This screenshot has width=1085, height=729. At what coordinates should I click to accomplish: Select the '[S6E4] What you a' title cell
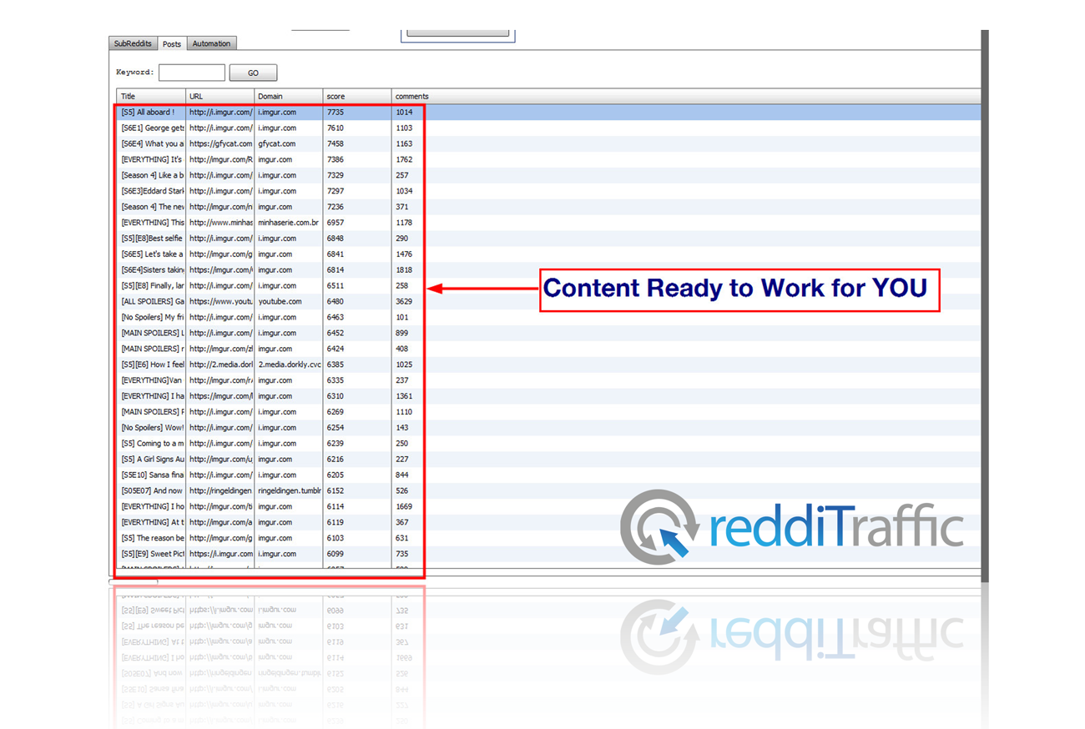pos(151,143)
